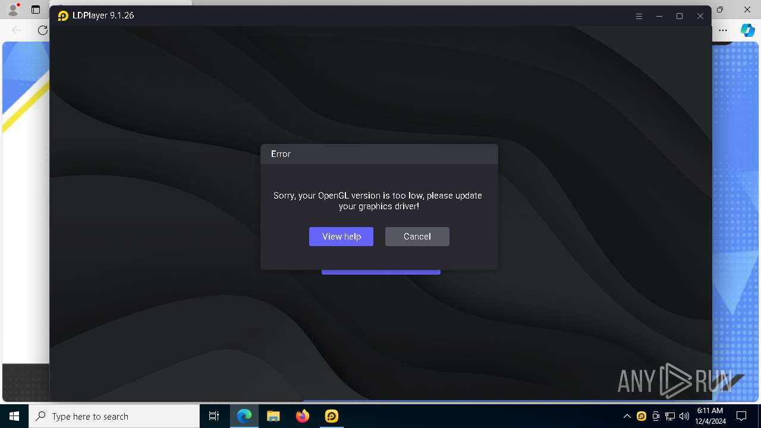Open network settings tray icon
761x428 pixels.
tap(670, 416)
